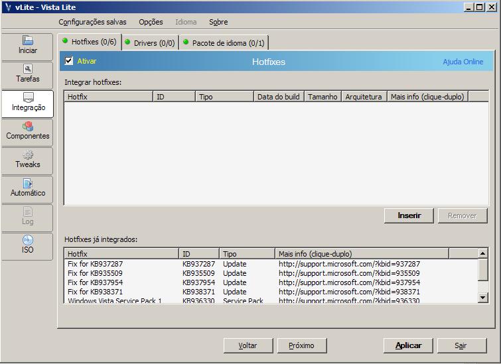Click the Inserir button
Viewport: 501px width, 364px height.
pos(409,215)
